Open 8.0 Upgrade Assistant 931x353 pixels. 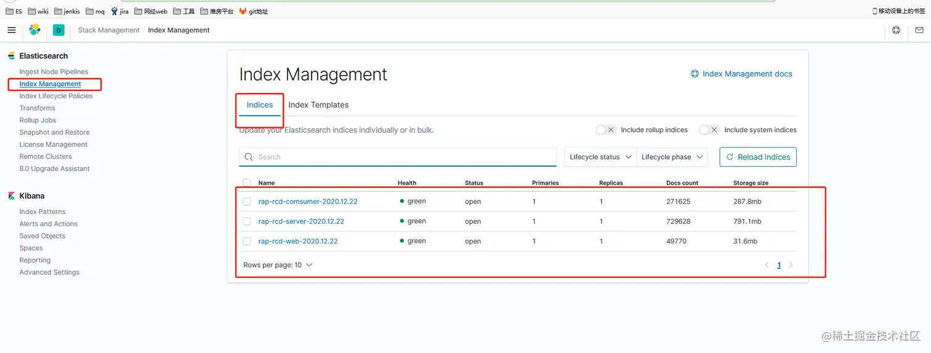click(x=54, y=169)
